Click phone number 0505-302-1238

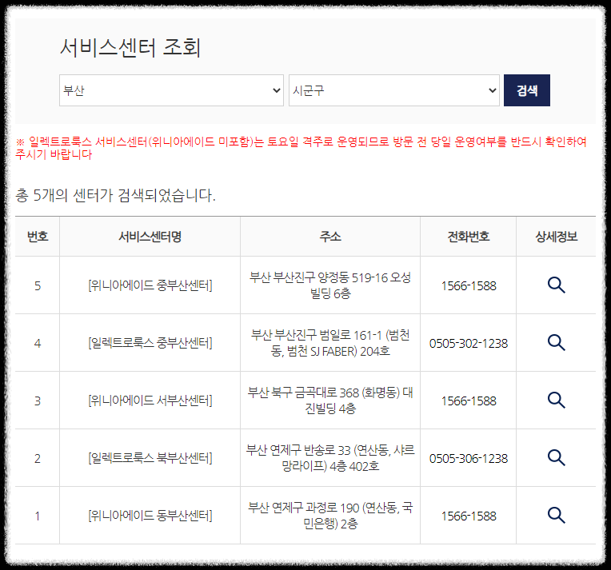coord(469,343)
